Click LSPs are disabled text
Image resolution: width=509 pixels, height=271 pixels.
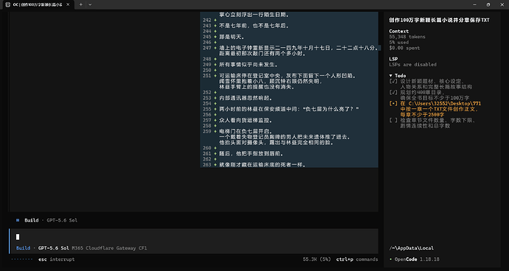point(412,65)
